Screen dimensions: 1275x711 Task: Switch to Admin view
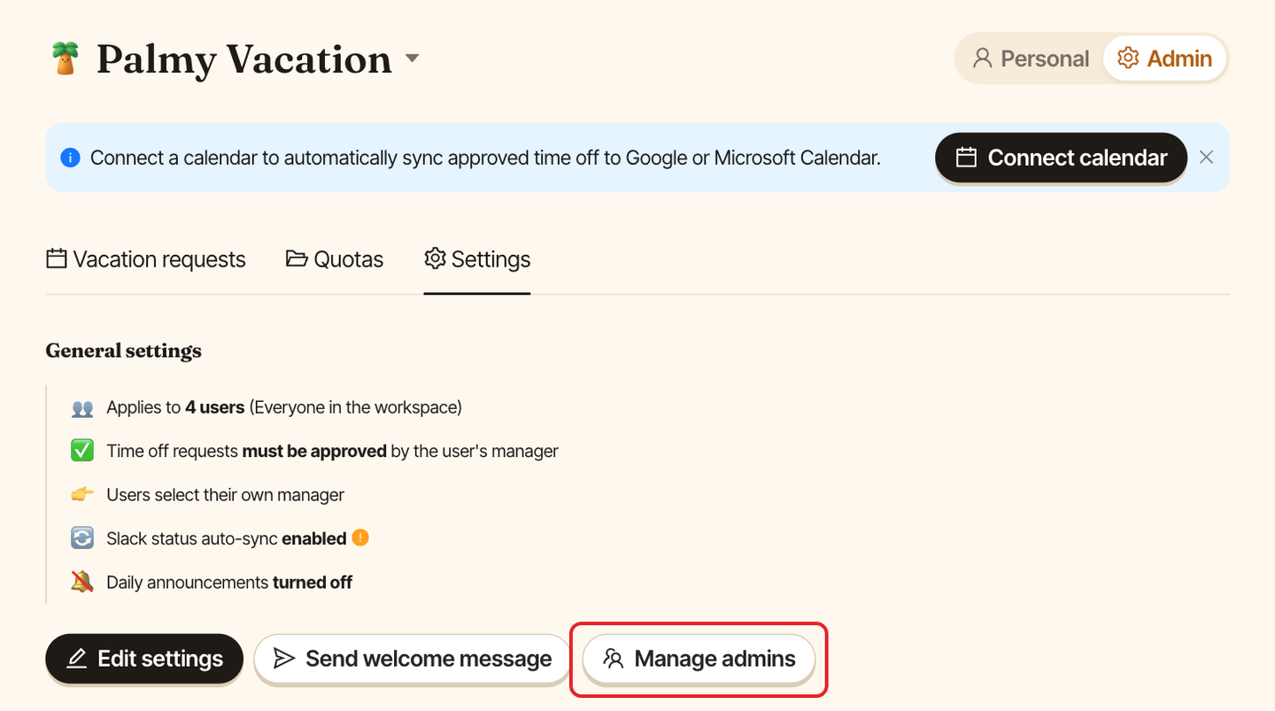point(1165,58)
